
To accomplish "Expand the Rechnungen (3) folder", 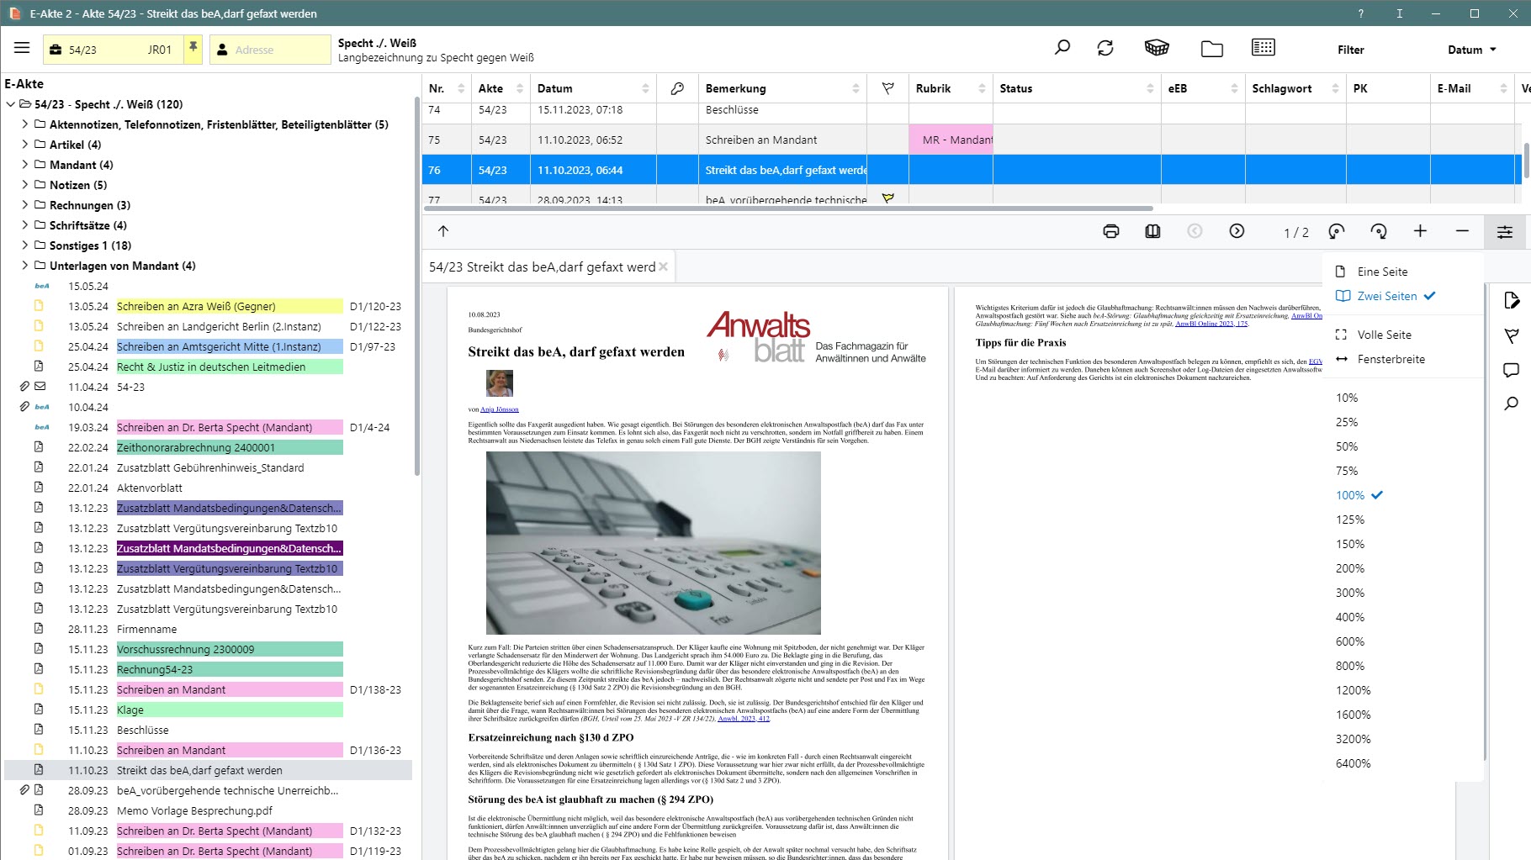I will [x=25, y=205].
